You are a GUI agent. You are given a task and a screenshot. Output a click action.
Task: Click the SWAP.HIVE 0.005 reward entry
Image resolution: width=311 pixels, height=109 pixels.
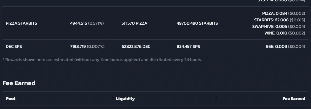(279, 26)
